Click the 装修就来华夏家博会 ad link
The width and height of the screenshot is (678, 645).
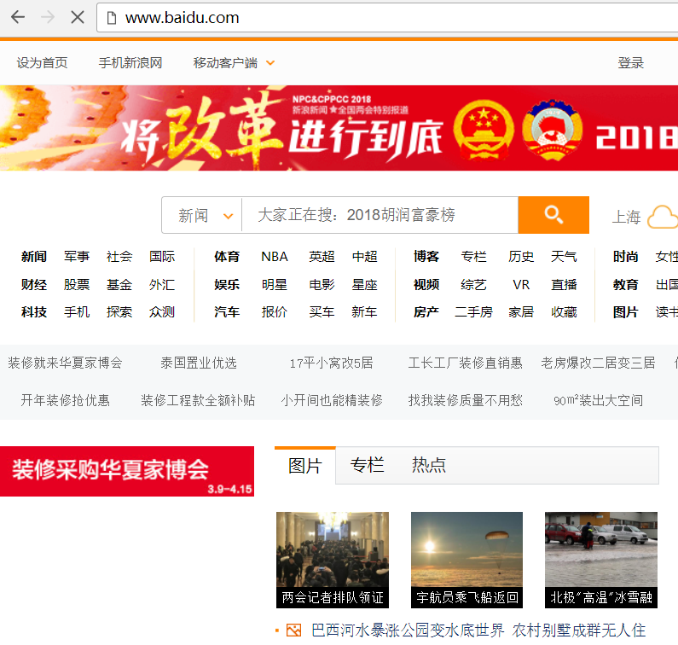click(x=66, y=363)
